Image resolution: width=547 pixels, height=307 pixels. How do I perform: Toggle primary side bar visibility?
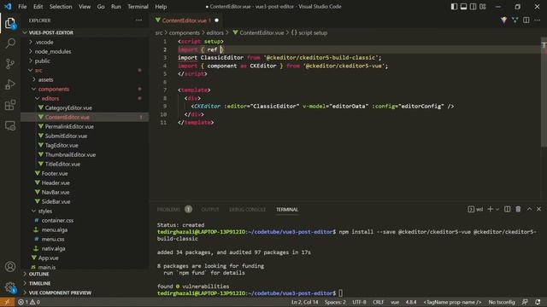point(454,7)
